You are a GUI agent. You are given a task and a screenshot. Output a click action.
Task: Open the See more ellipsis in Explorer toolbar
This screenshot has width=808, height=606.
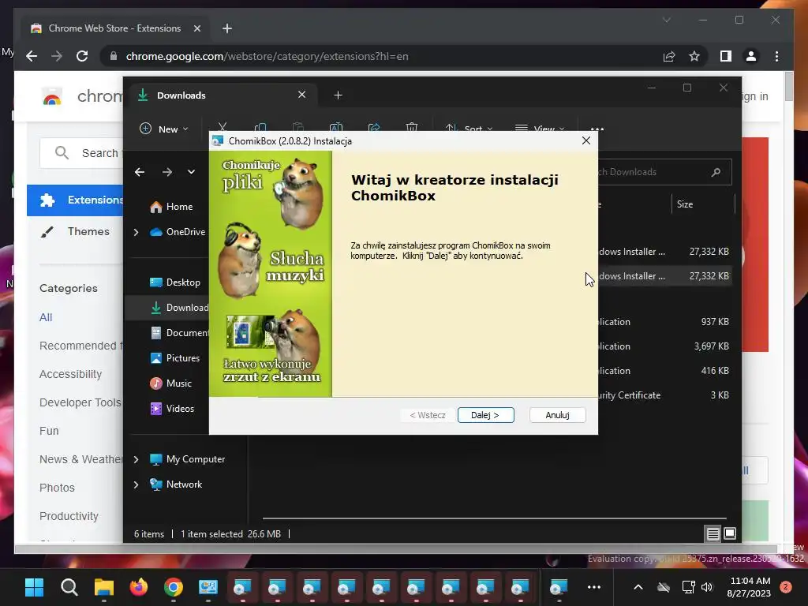click(x=597, y=129)
